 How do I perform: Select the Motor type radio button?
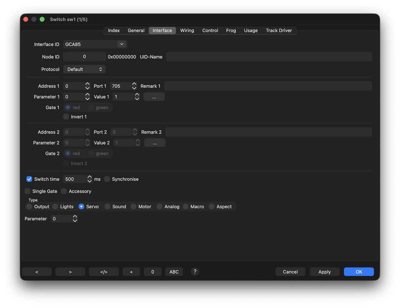(x=134, y=207)
